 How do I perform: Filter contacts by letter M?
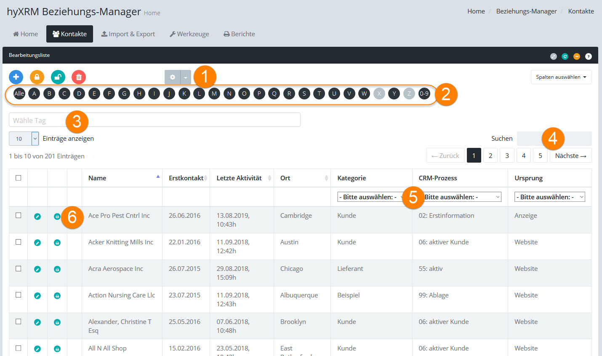(214, 94)
